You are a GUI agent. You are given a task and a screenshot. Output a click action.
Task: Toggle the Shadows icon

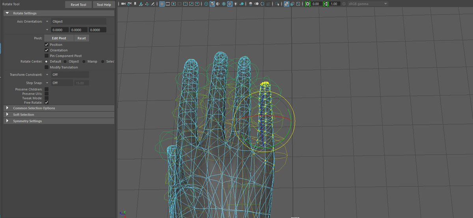[241, 4]
